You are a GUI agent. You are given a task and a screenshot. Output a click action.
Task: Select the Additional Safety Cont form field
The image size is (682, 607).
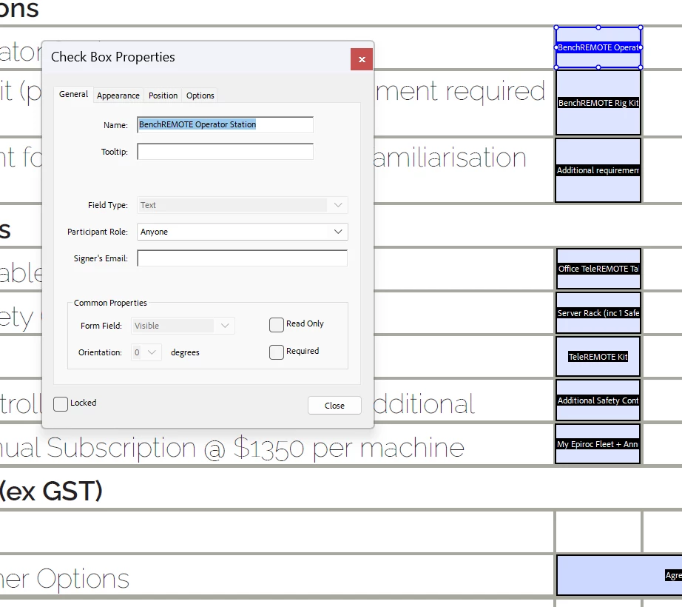pos(598,400)
